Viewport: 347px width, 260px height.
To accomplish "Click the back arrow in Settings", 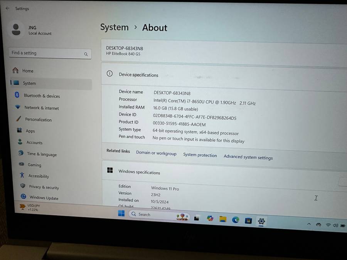I will pos(7,8).
